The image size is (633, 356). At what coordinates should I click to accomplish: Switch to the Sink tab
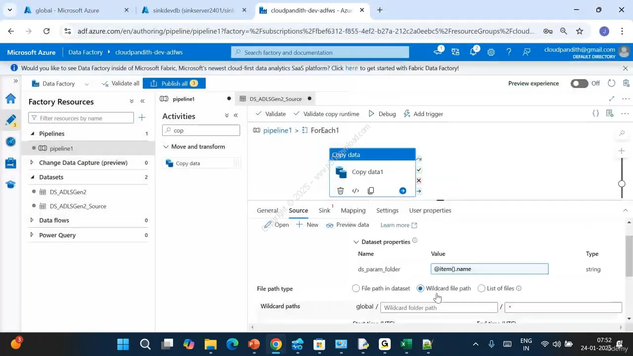tap(324, 210)
